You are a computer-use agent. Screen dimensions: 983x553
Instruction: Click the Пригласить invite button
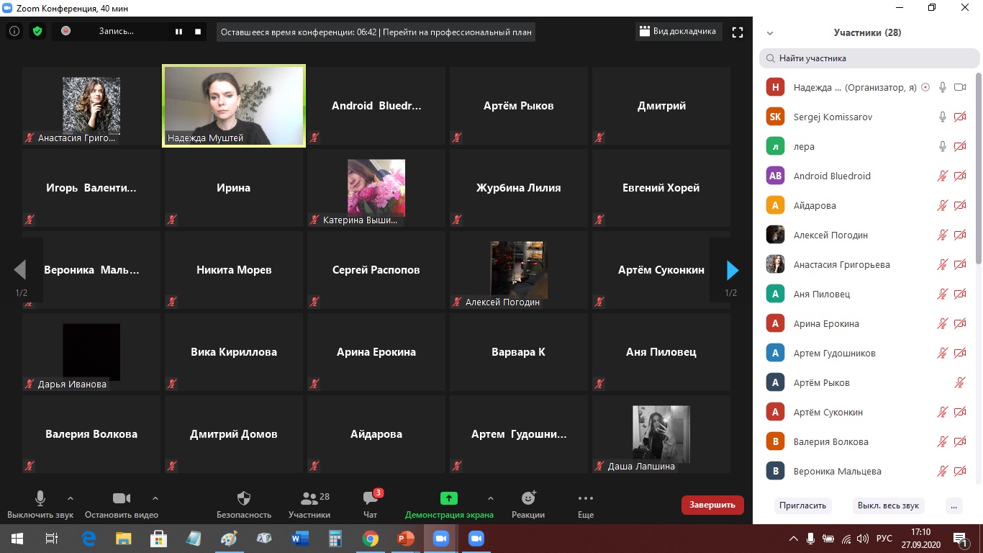click(x=802, y=505)
